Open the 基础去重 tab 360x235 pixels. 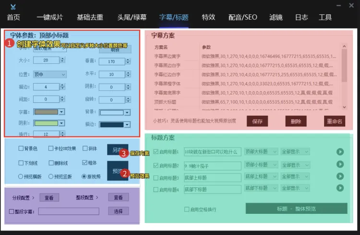(90, 17)
